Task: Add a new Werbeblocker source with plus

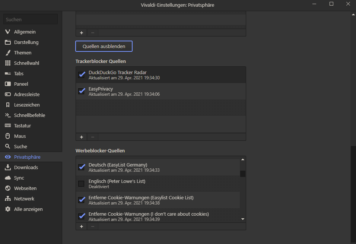Action: click(x=82, y=226)
